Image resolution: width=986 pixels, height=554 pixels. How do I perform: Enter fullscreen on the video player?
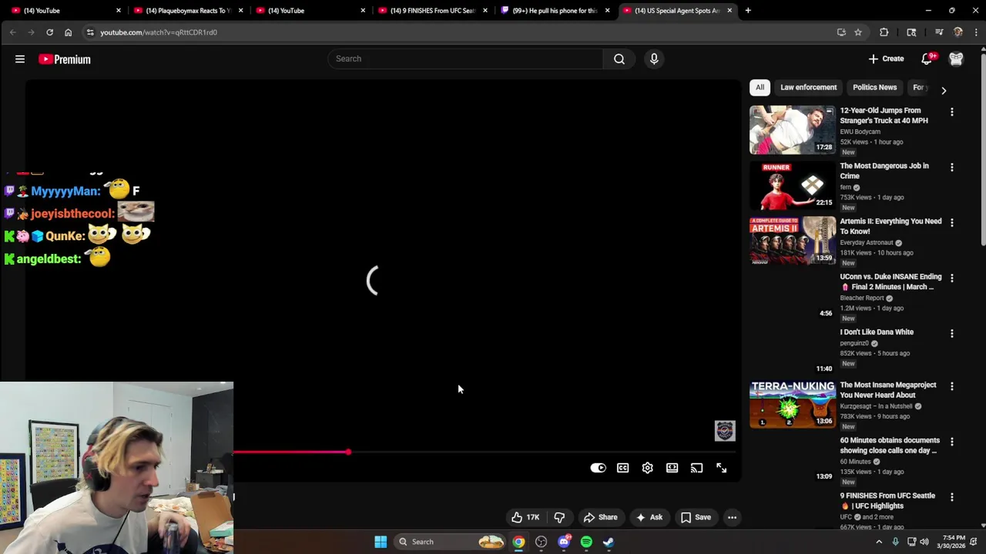pyautogui.click(x=722, y=468)
